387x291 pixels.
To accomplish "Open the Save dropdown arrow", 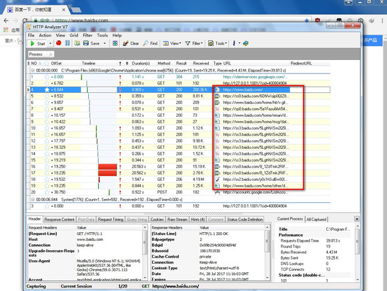I will pos(105,43).
